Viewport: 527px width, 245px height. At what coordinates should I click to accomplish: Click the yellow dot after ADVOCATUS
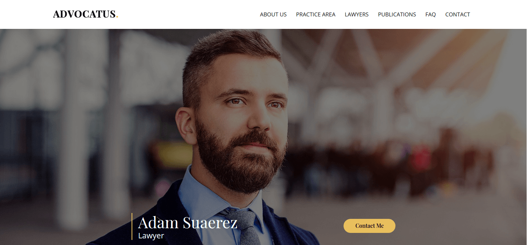coord(117,17)
